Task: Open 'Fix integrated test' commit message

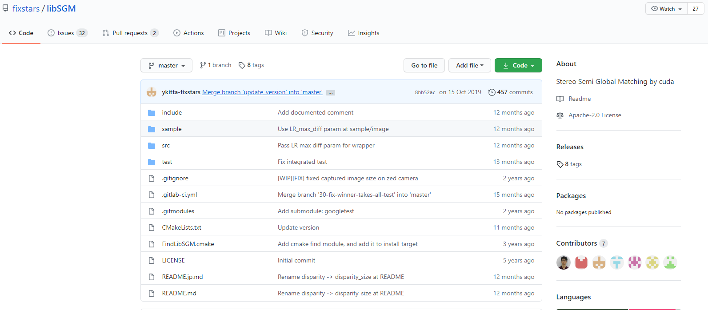Action: [x=302, y=162]
